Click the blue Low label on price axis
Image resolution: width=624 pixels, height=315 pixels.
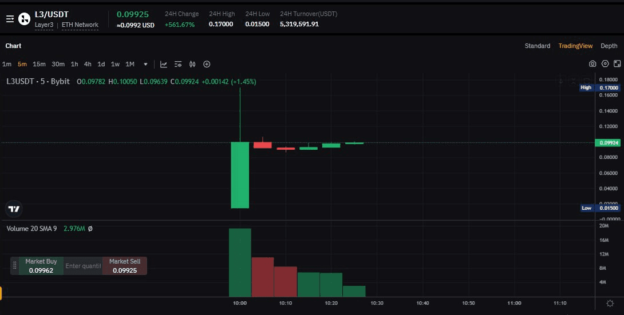pyautogui.click(x=587, y=208)
